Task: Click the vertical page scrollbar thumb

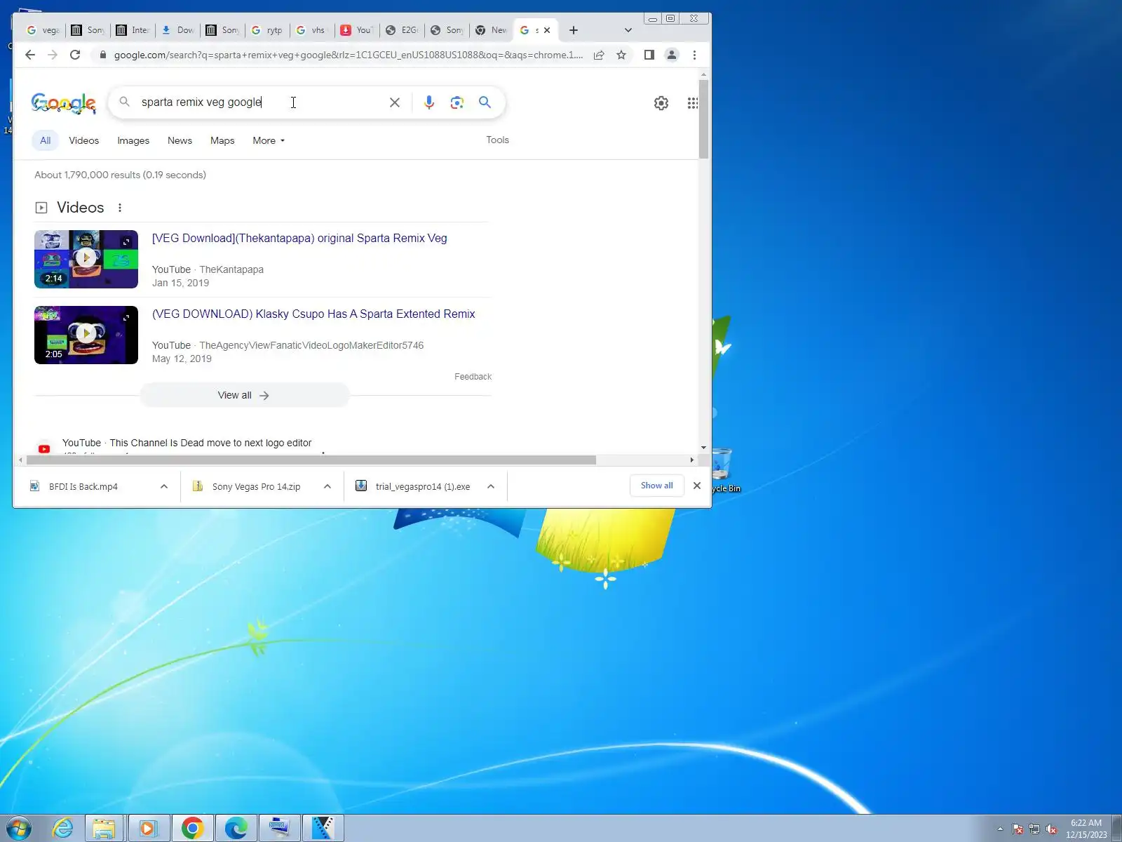Action: (x=703, y=119)
